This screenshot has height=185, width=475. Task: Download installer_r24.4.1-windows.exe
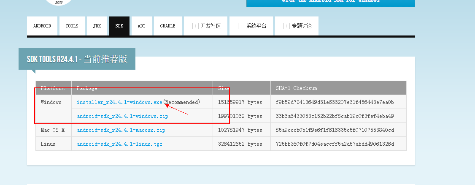(x=120, y=102)
